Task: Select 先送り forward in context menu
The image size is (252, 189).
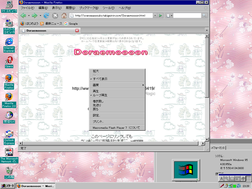Action: click(117, 105)
